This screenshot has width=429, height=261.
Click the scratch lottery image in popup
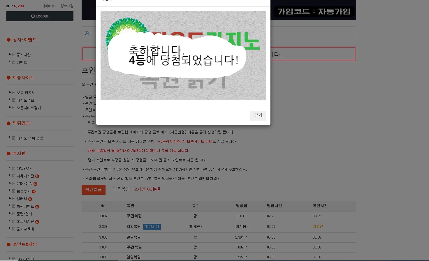[183, 55]
